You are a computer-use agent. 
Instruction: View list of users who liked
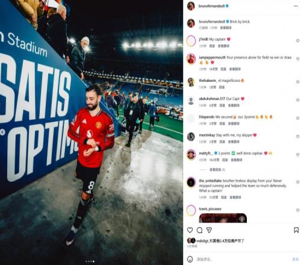[x=220, y=240]
